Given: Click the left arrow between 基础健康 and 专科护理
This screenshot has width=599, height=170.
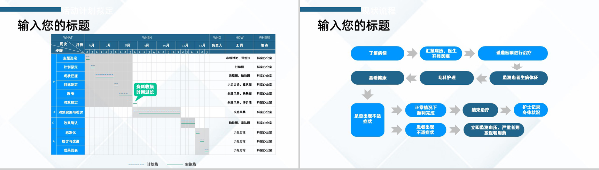Looking at the screenshot, I should point(412,78).
